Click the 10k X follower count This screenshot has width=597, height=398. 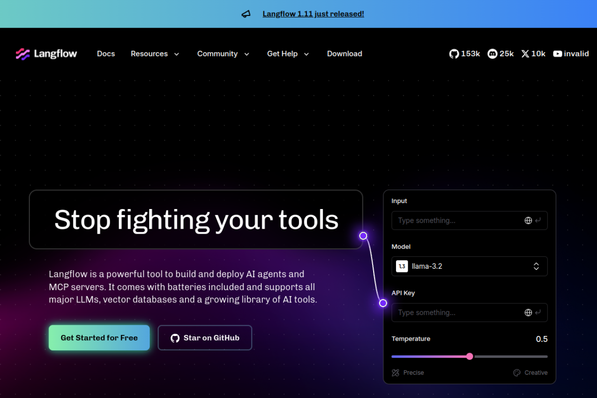click(538, 54)
